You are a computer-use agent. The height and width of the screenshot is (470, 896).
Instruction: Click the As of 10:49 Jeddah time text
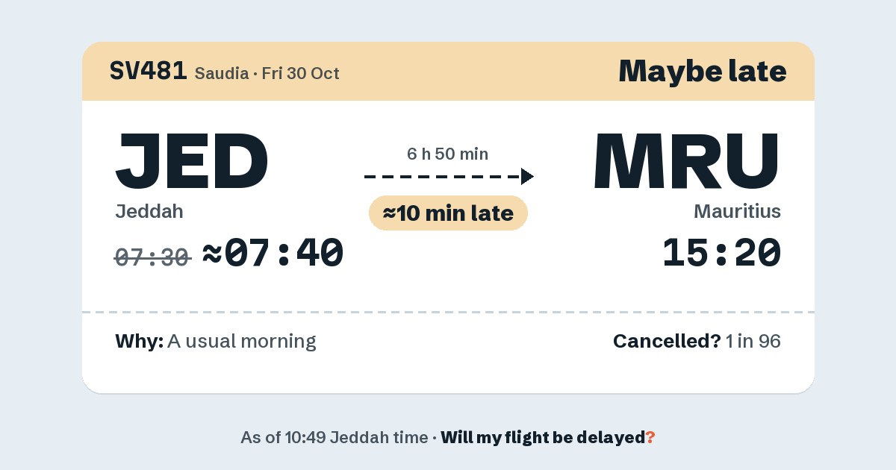point(335,437)
